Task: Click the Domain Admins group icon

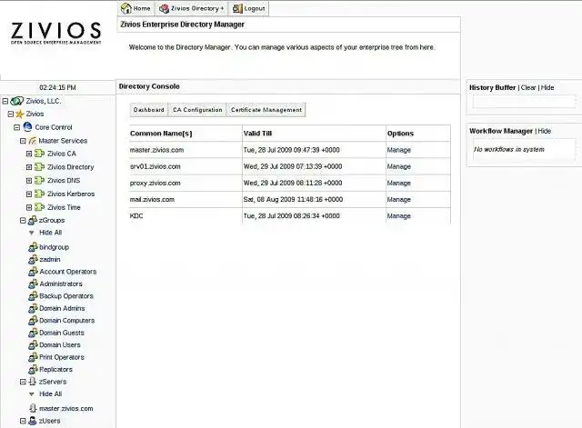Action: pos(33,308)
